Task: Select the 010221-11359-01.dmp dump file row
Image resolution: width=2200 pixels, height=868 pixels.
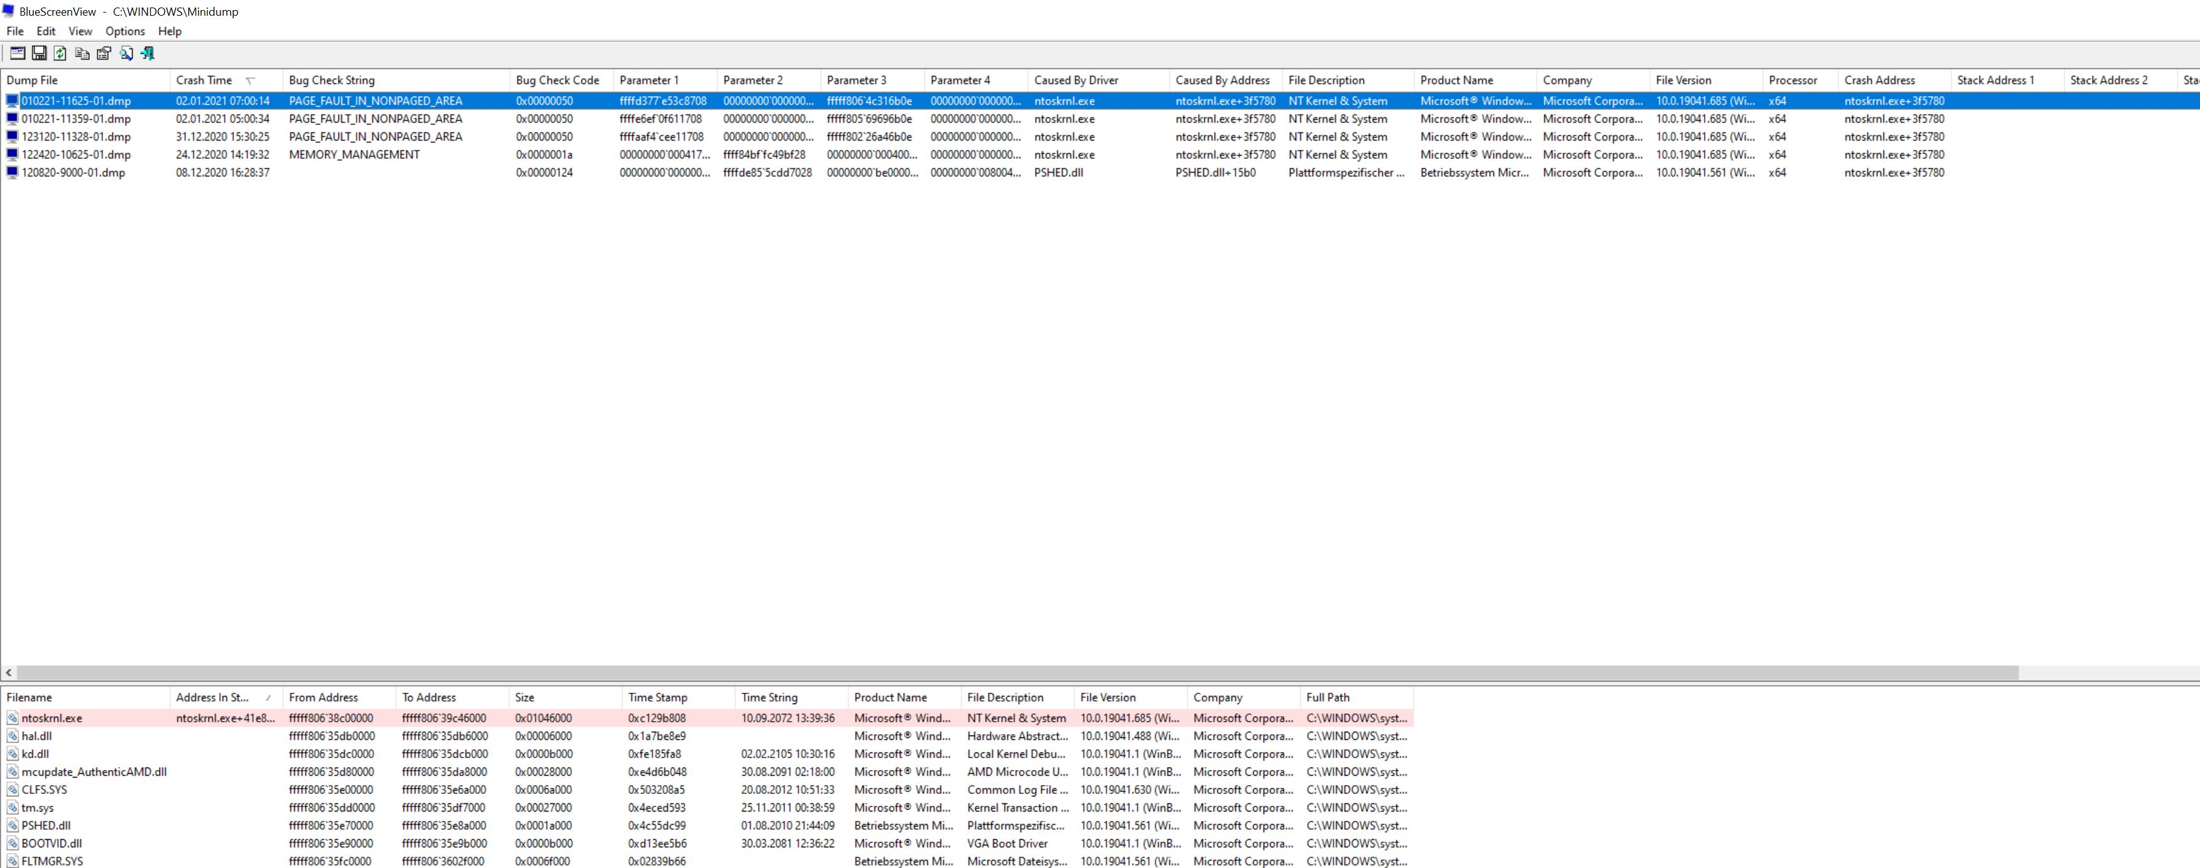Action: [x=76, y=119]
